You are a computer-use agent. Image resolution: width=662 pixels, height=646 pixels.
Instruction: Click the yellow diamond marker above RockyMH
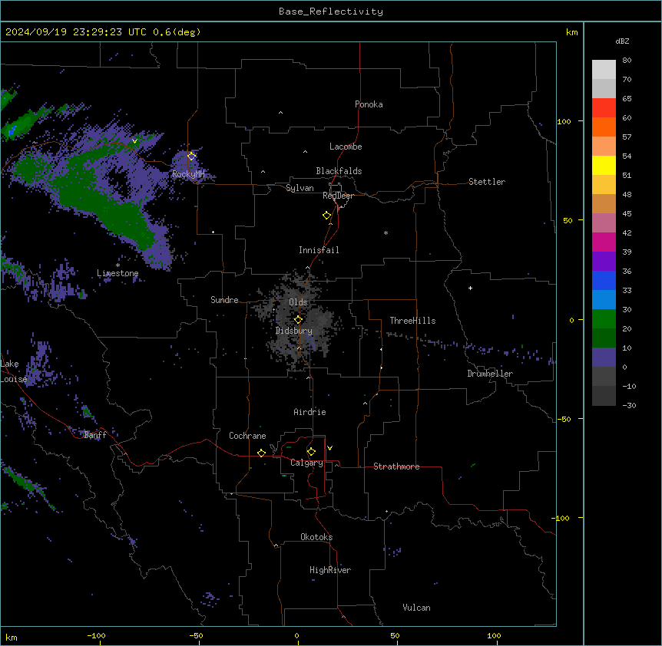(192, 156)
